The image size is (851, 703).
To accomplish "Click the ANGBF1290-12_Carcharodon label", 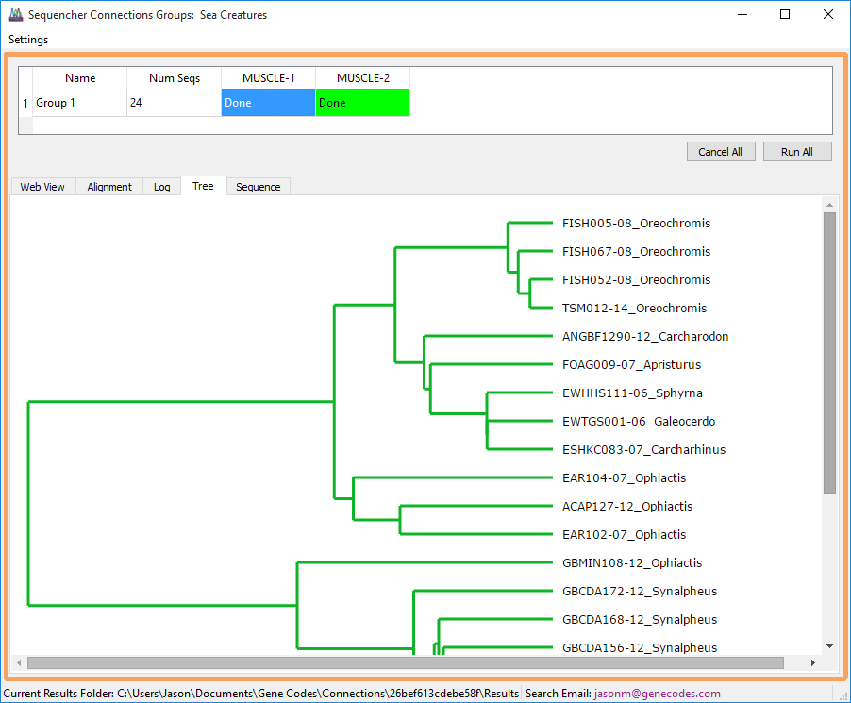I will point(645,336).
